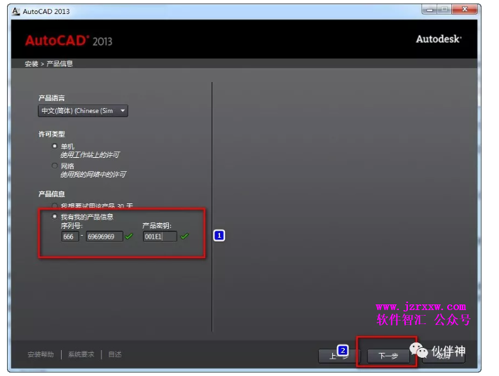This screenshot has height=376, width=499.
Task: Click the product key field 001E1
Action: (x=160, y=236)
